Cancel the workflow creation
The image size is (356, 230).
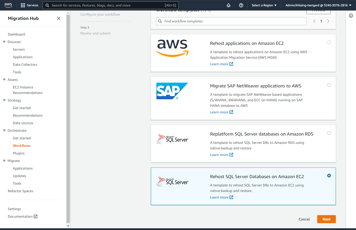coord(304,219)
